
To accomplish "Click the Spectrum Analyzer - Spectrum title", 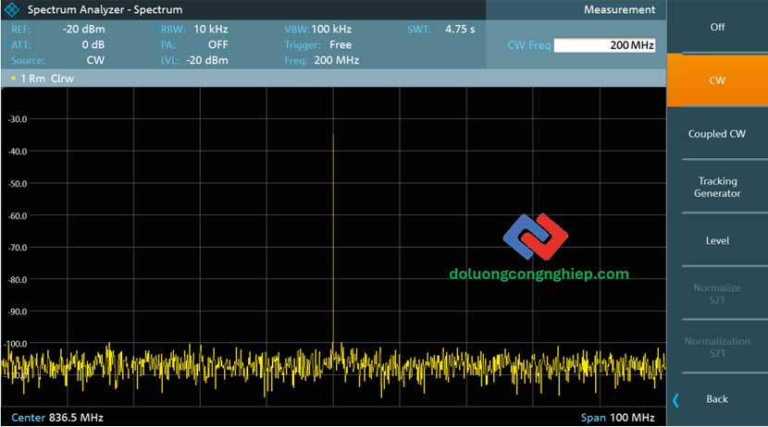I will [x=105, y=9].
